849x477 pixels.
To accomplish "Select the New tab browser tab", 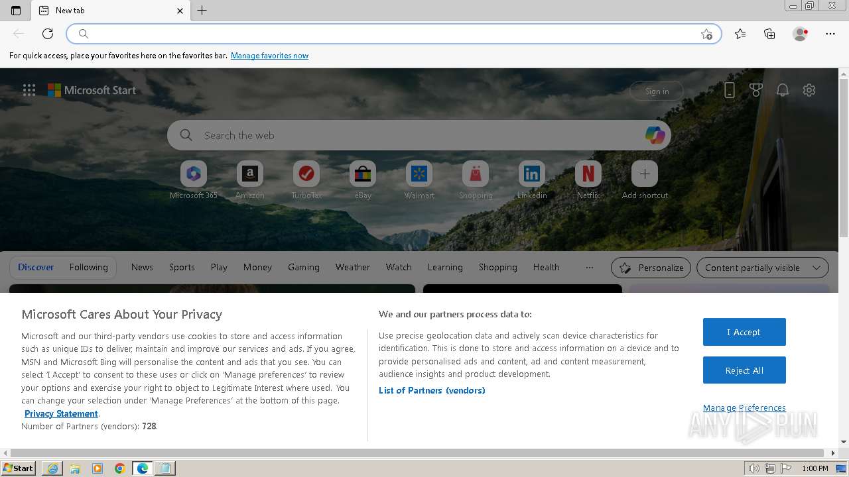I will pos(111,11).
